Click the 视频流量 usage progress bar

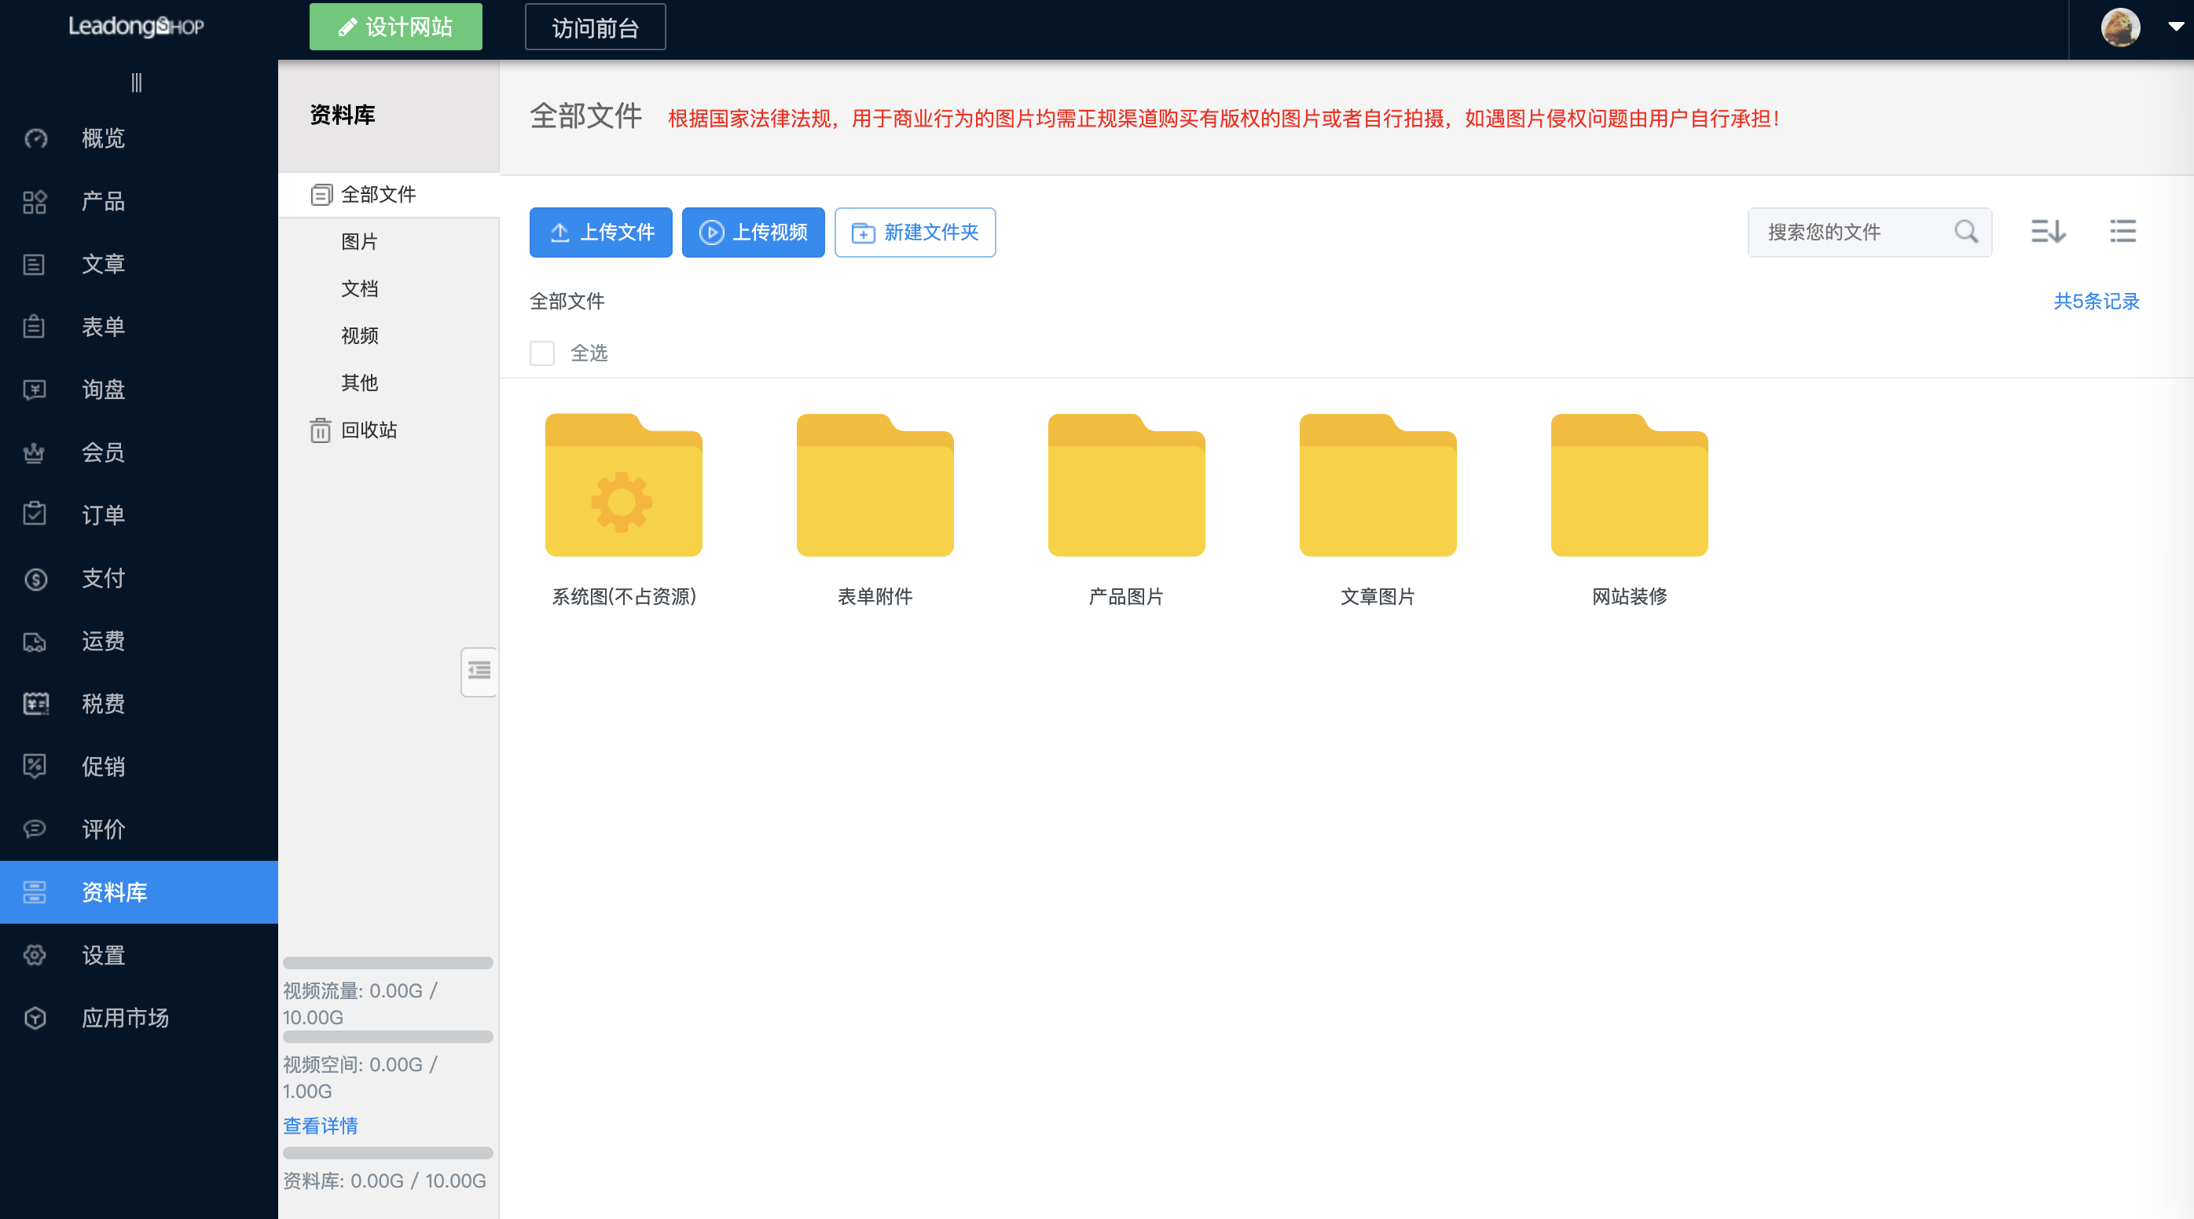387,963
